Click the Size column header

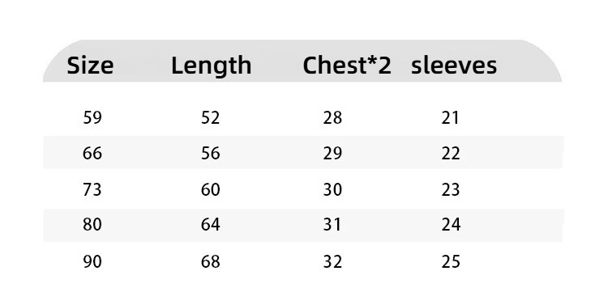[90, 65]
